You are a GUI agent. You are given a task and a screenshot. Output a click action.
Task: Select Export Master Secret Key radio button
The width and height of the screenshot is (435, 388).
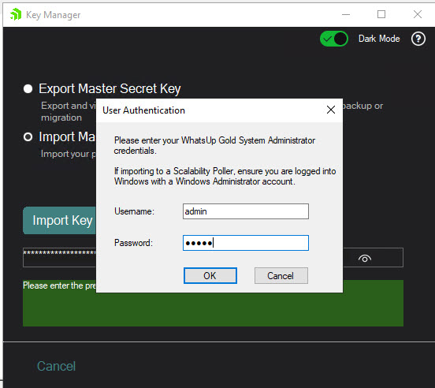click(x=28, y=89)
